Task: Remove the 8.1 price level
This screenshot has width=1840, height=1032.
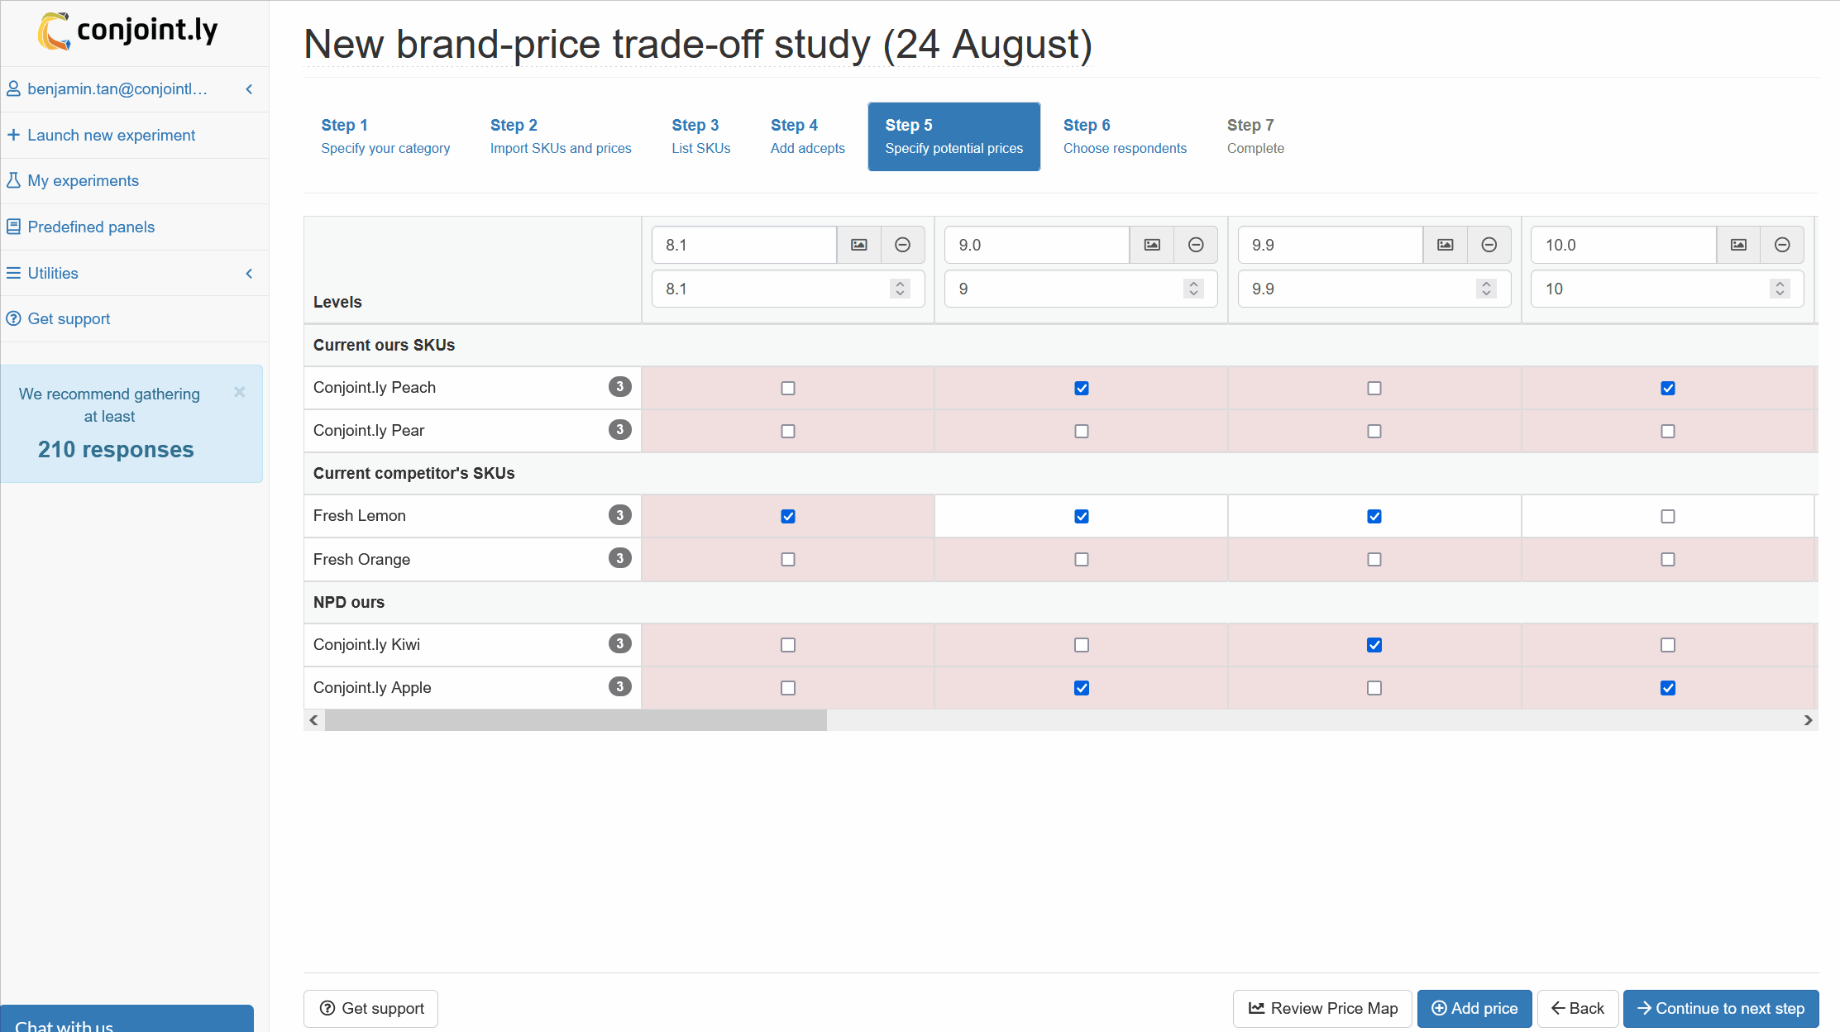Action: pyautogui.click(x=903, y=245)
